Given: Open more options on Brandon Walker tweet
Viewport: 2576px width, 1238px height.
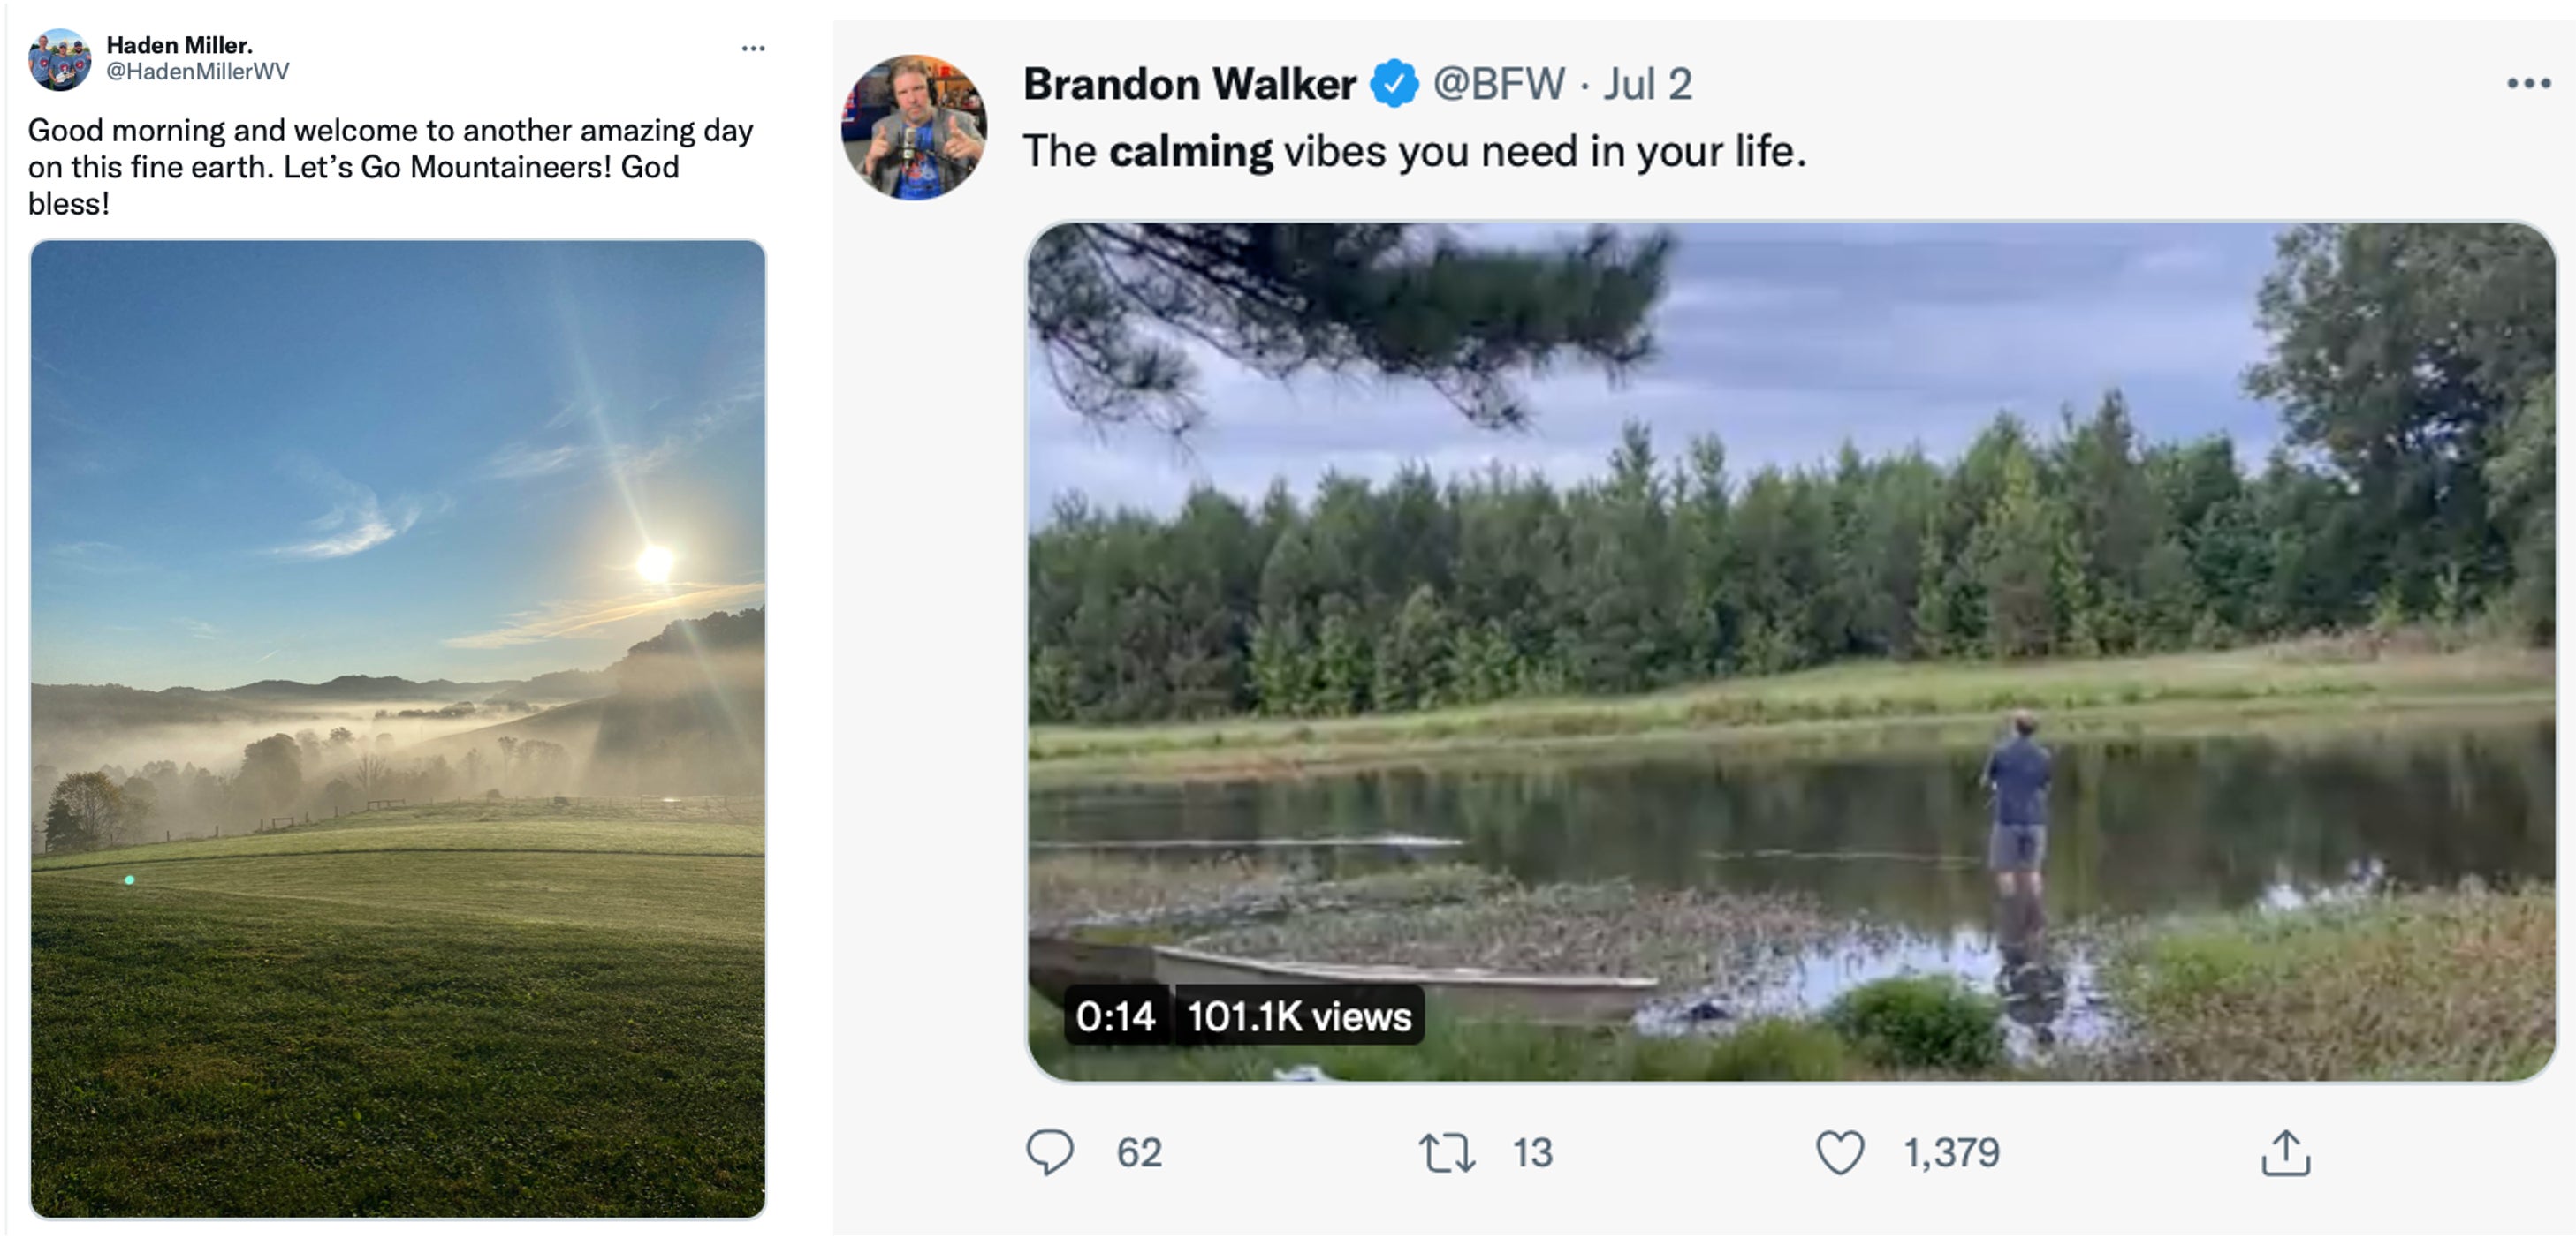Looking at the screenshot, I should [x=2528, y=84].
